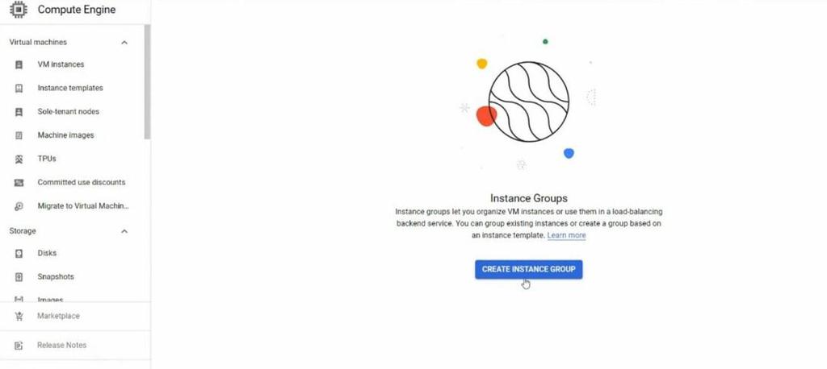827x369 pixels.
Task: Click the Disks icon under Storage
Action: (19, 253)
